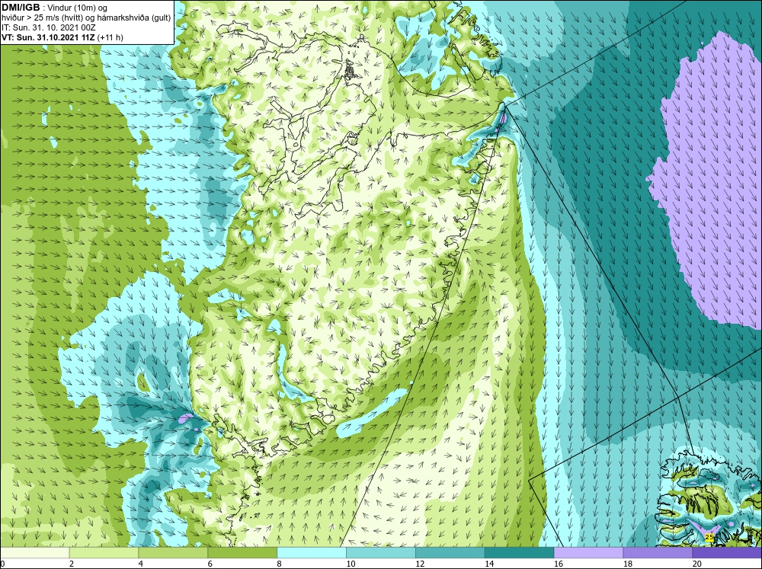The image size is (762, 569).
Task: Click the dark purple legend swatch above 20
Action: (727, 552)
